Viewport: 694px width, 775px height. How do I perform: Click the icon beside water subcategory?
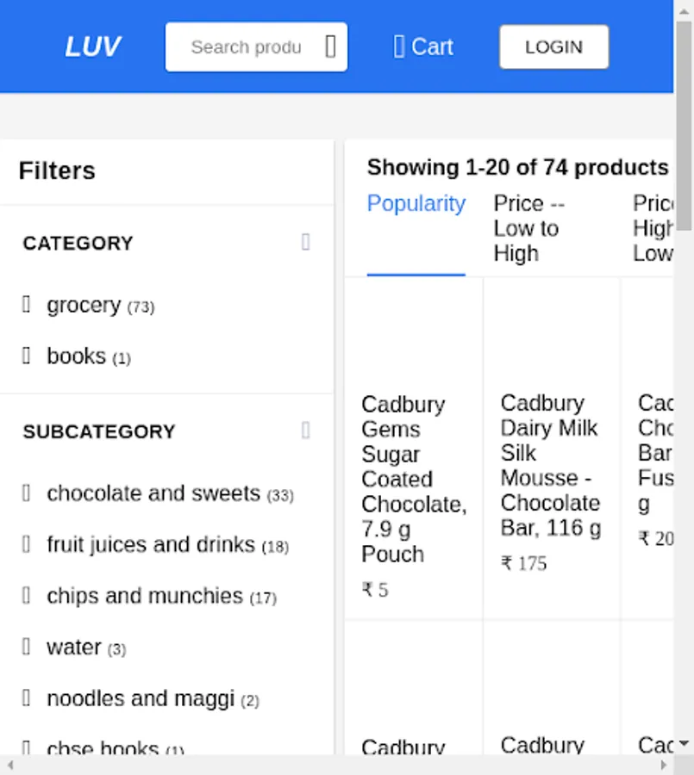click(27, 647)
